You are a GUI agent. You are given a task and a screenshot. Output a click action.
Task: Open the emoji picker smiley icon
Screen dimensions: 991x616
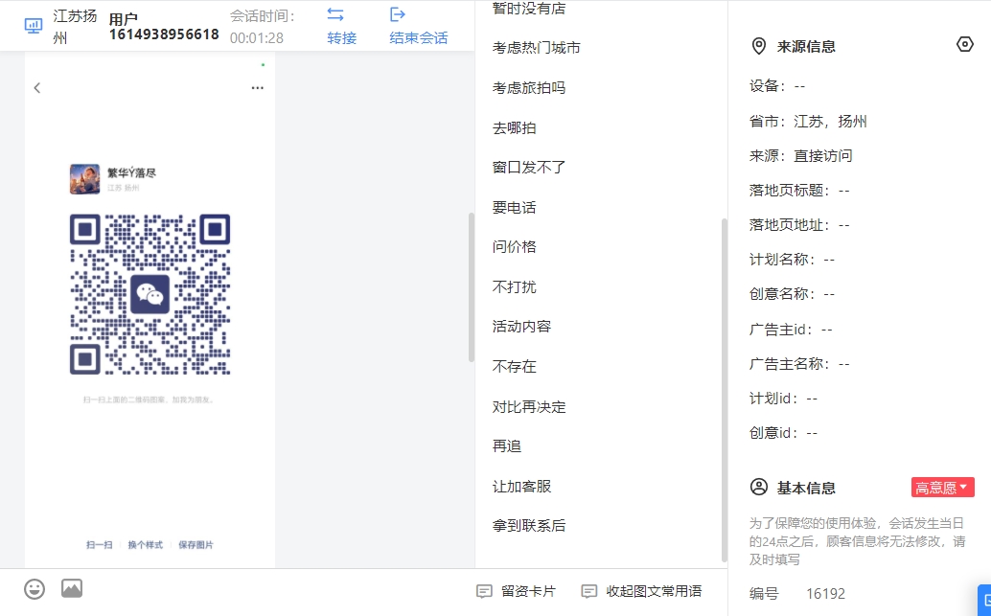tap(35, 589)
